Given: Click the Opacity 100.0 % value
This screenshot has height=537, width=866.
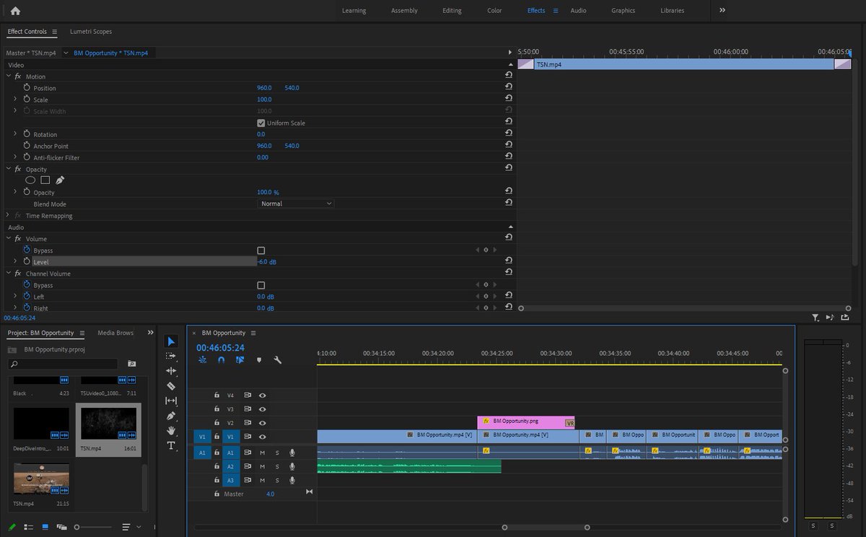Looking at the screenshot, I should point(268,192).
